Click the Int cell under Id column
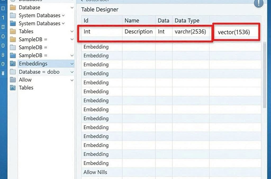Viewport: 271px width, 179px height. [102, 32]
